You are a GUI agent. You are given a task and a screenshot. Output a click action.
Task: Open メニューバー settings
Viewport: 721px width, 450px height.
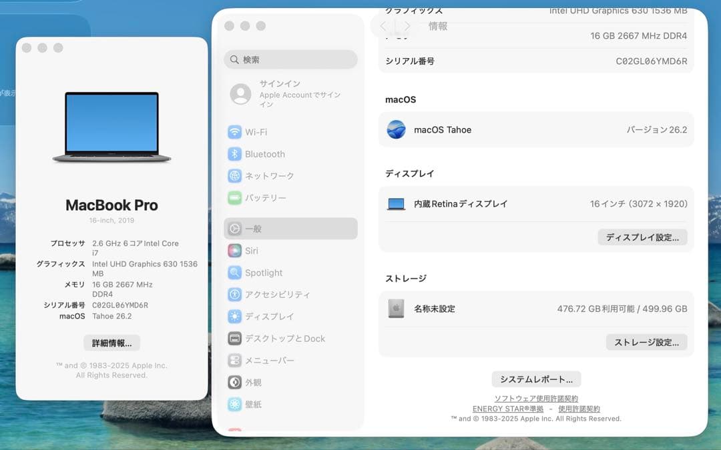point(268,360)
